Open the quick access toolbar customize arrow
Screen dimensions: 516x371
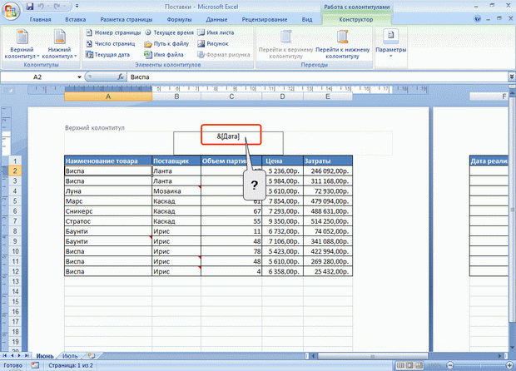(77, 7)
